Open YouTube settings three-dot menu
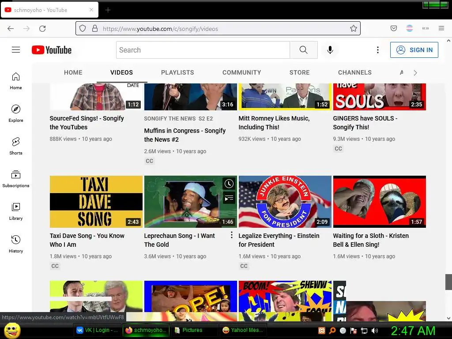 (378, 50)
